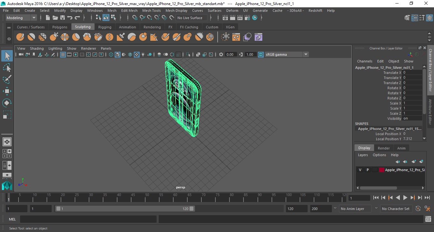Click the Options menu in Layer Editor
Viewport: 434px width, 232px height.
[x=379, y=155]
